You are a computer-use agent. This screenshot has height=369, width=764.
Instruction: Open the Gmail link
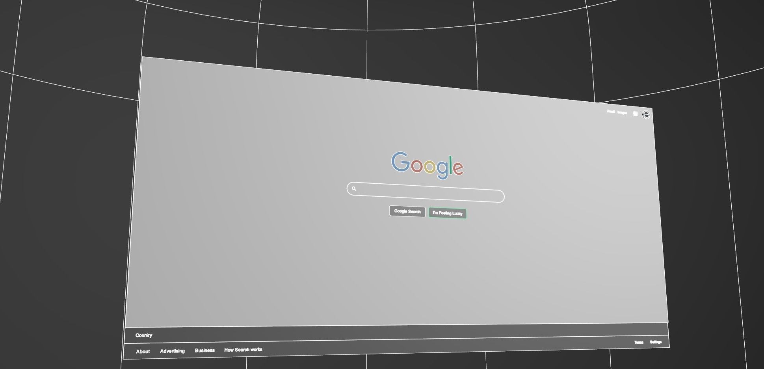[610, 112]
